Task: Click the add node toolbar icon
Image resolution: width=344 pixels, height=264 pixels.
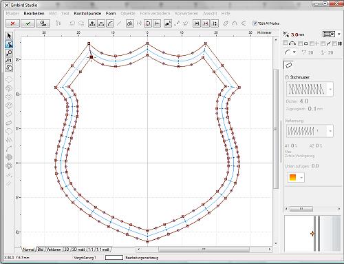Action: click(92, 23)
